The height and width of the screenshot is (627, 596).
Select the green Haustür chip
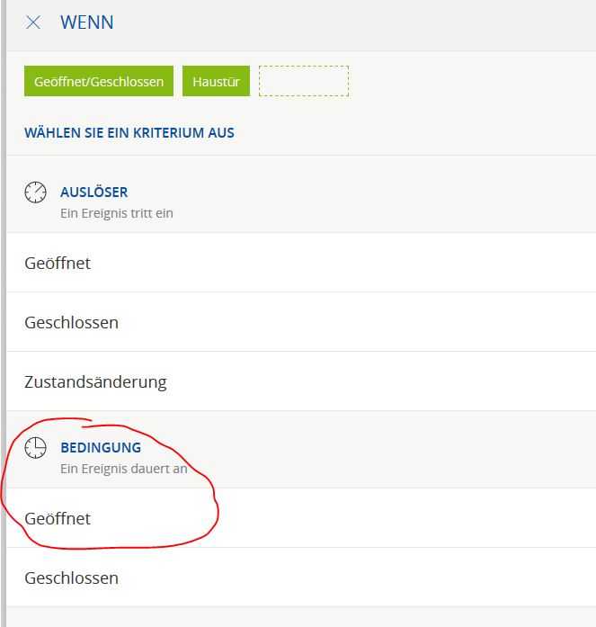pyautogui.click(x=216, y=81)
